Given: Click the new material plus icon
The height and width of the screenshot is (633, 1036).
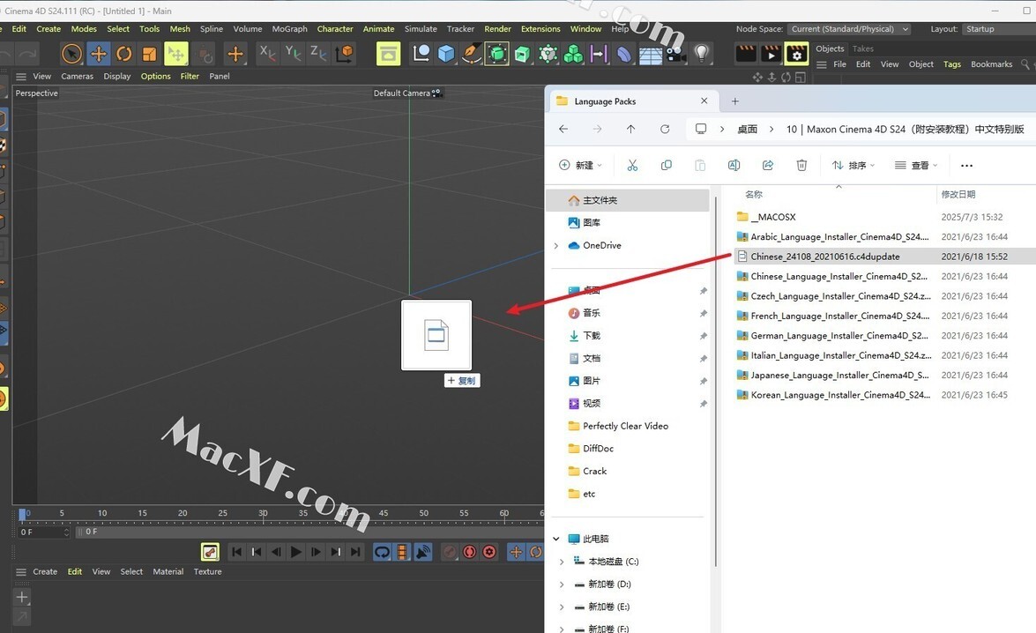Looking at the screenshot, I should [x=22, y=598].
